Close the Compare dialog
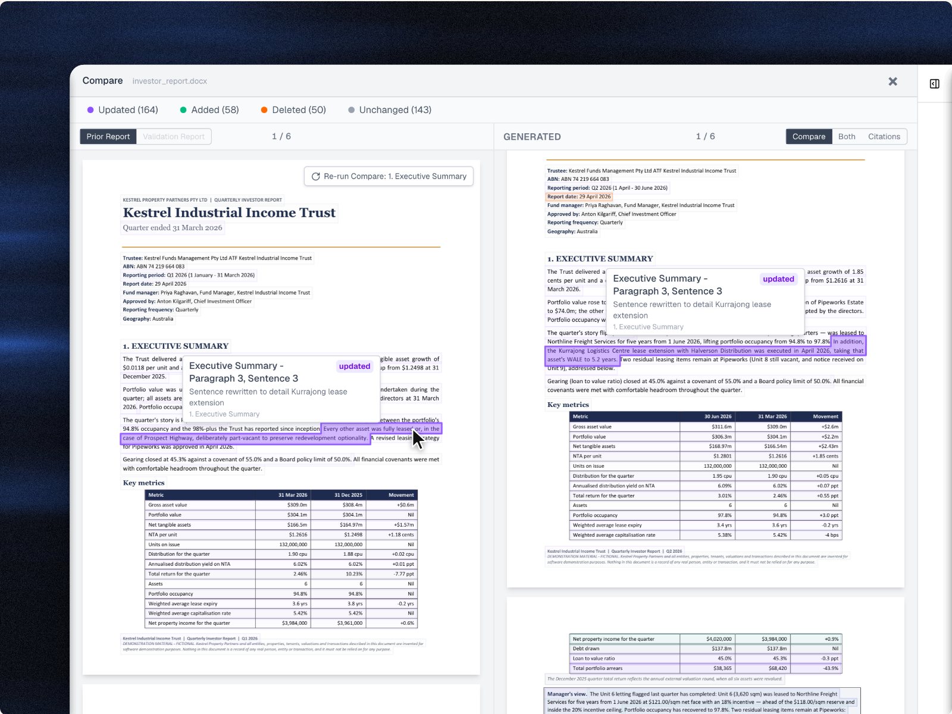952x714 pixels. pyautogui.click(x=892, y=82)
